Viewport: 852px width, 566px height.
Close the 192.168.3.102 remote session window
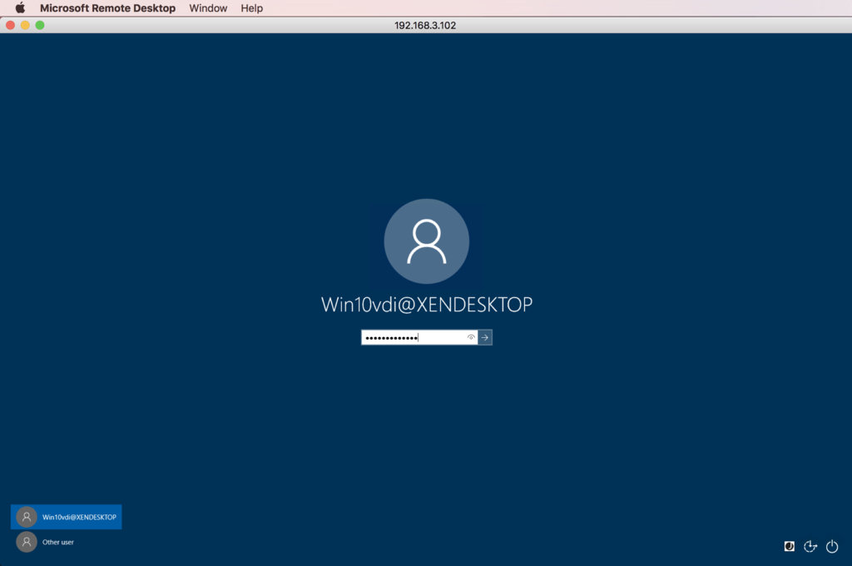(x=10, y=25)
